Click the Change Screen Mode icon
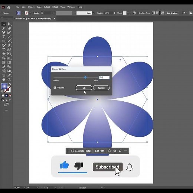 point(6,105)
